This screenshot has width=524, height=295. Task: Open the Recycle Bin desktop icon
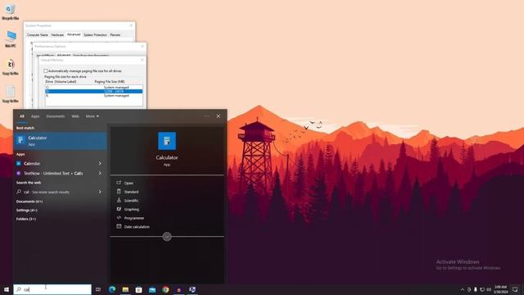[10, 12]
